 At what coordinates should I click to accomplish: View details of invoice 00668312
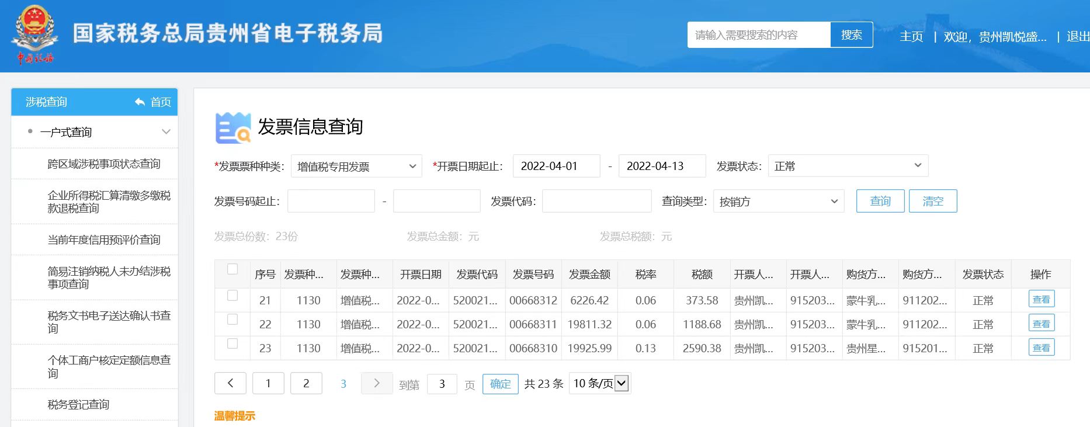click(1041, 300)
